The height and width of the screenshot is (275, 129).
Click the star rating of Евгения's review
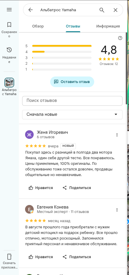[x=36, y=221]
